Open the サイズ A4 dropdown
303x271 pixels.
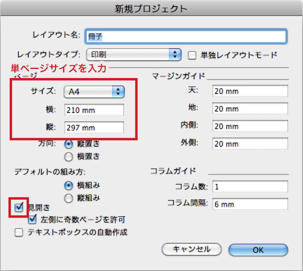pyautogui.click(x=94, y=91)
